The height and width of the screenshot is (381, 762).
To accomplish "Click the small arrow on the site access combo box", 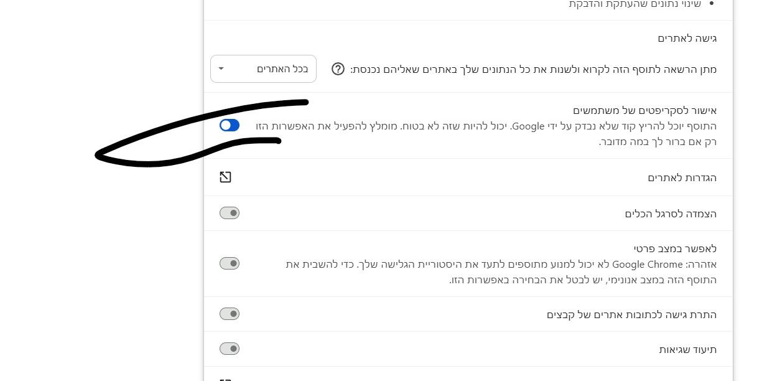I will point(221,68).
